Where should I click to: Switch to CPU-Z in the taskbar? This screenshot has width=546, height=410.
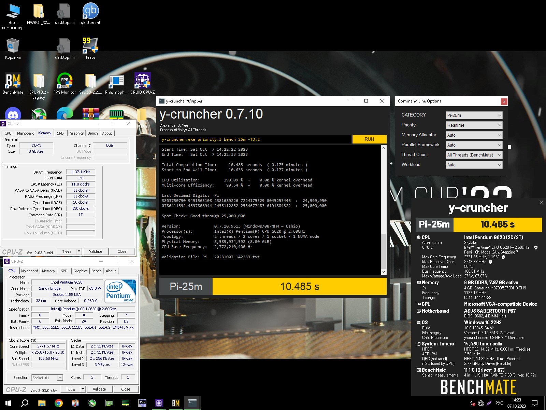pyautogui.click(x=159, y=403)
